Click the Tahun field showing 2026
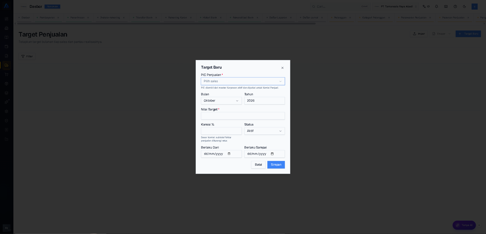 click(x=265, y=101)
